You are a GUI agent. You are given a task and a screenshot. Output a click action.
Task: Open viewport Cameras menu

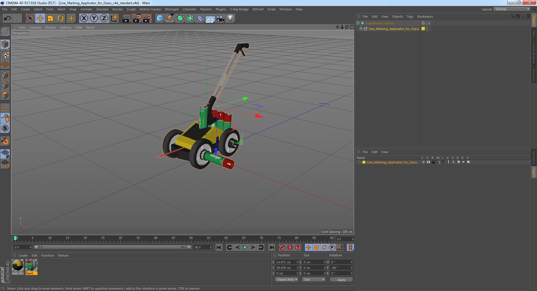click(35, 27)
